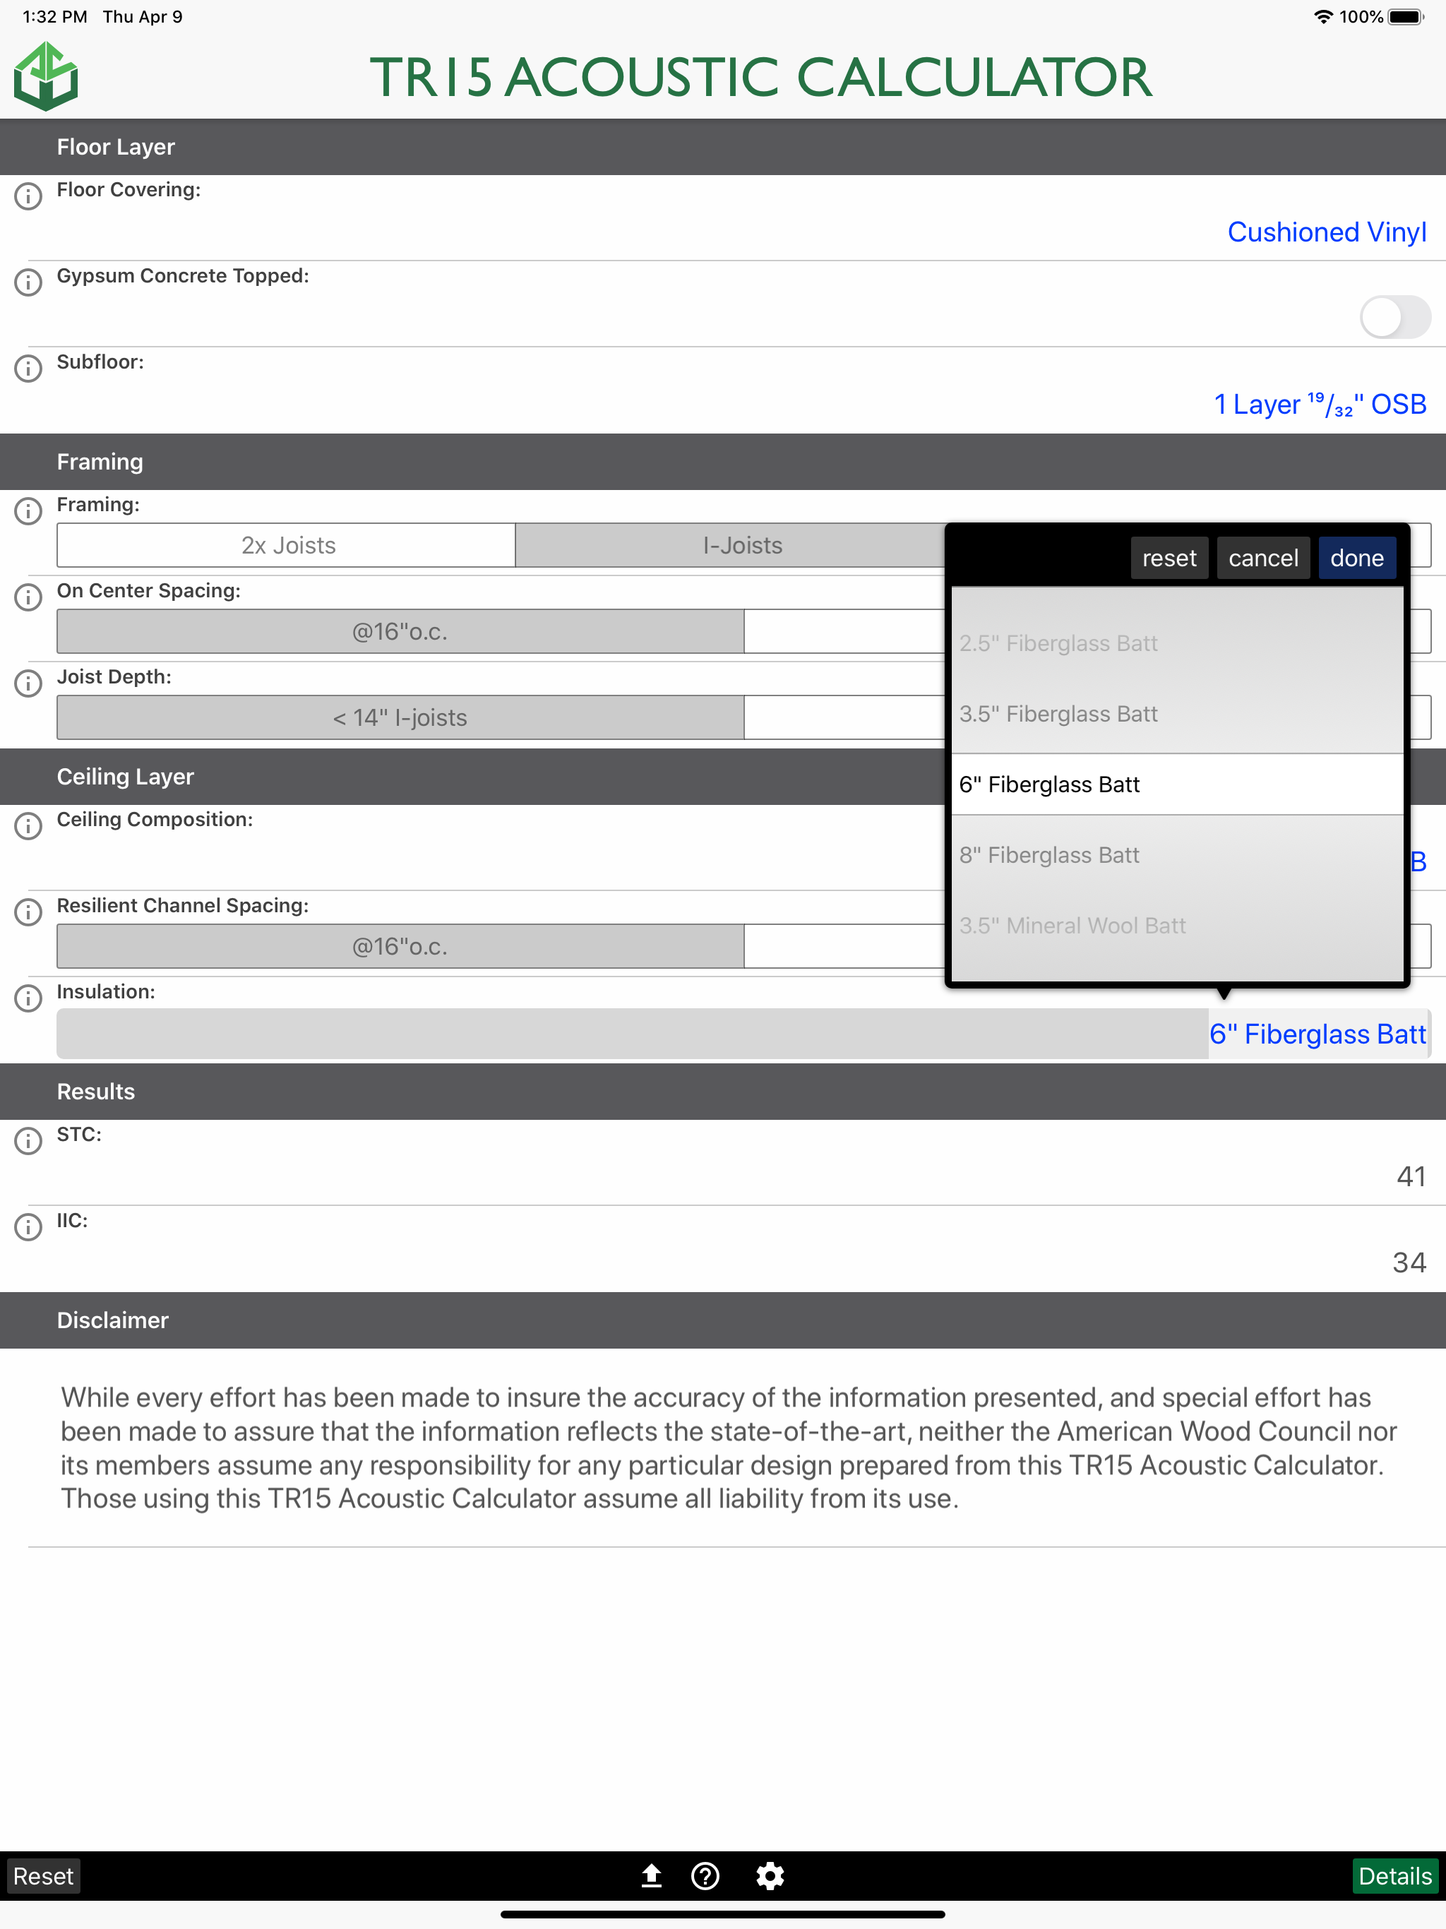Viewport: 1446px width, 1929px height.
Task: Choose < 14" I-joists depth
Action: [400, 717]
